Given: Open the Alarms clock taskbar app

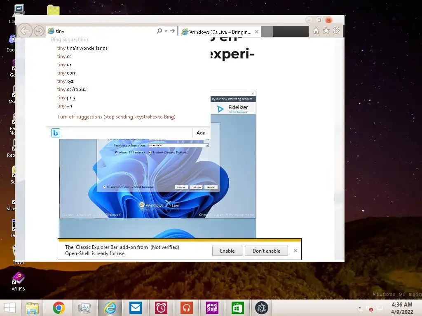Looking at the screenshot, I should (161, 308).
